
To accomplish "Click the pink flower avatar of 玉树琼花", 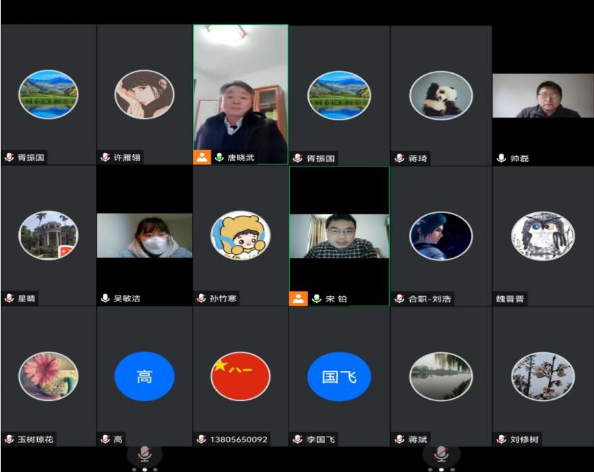I will [48, 377].
